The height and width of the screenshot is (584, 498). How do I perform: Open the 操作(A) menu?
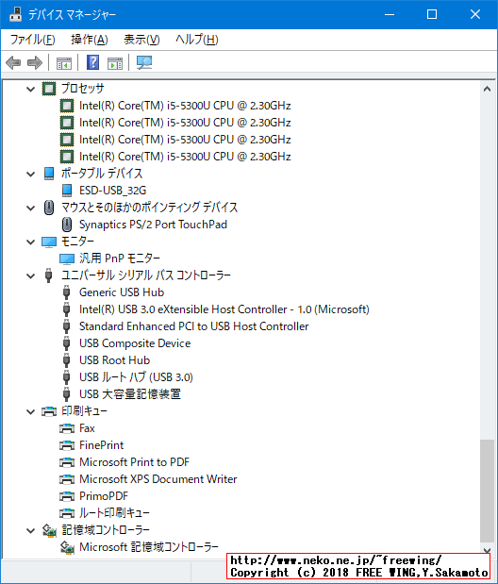(90, 40)
